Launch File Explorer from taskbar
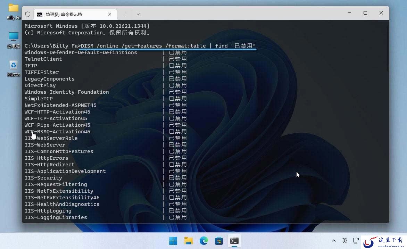407x249 pixels. [189, 241]
